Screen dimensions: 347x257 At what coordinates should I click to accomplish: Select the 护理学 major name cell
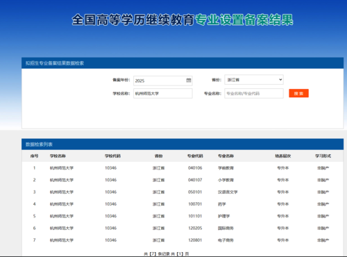(224, 216)
